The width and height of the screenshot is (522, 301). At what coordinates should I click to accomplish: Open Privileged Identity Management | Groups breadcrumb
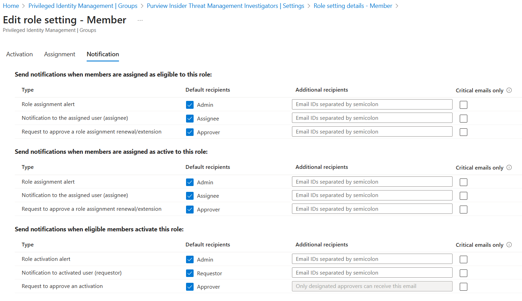pos(83,6)
